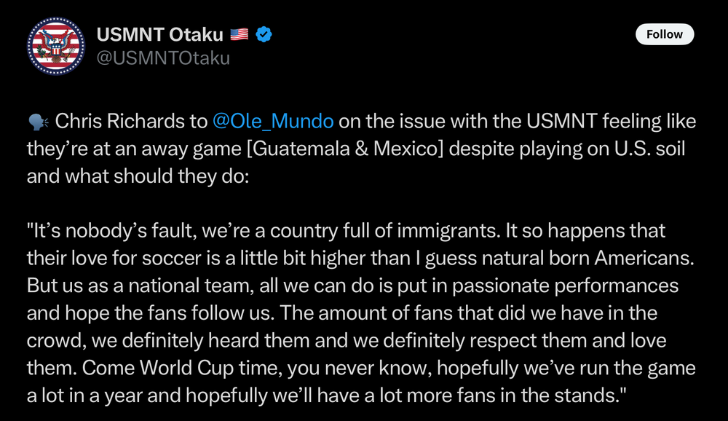Open the @Ole_Mundo mention link

[272, 121]
